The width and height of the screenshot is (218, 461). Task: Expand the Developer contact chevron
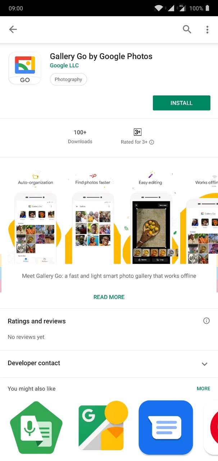pos(205,364)
